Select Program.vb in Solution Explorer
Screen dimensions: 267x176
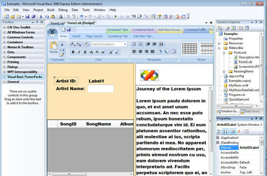[237, 95]
